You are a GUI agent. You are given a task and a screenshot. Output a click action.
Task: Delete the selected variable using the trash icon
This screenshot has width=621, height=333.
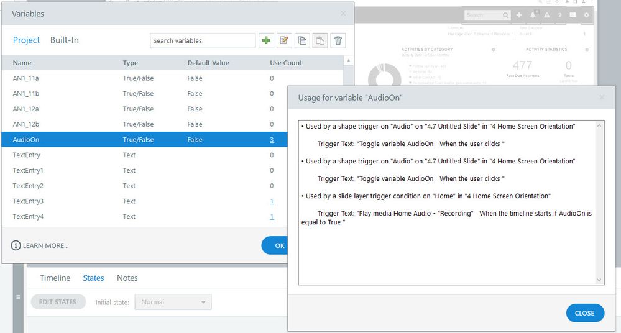pos(338,40)
